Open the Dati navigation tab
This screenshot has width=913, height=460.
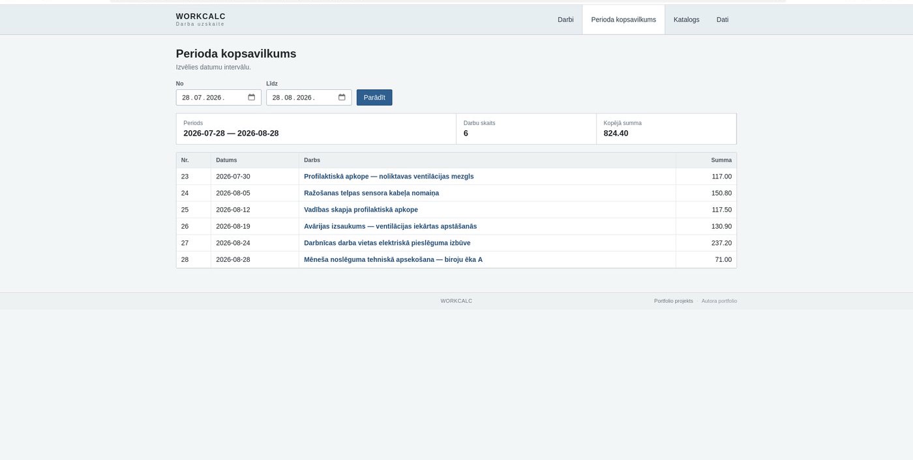point(723,20)
